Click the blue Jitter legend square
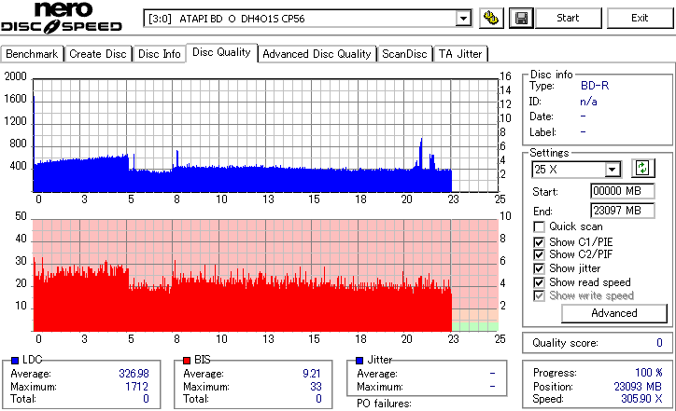The height and width of the screenshot is (411, 676). click(x=359, y=361)
